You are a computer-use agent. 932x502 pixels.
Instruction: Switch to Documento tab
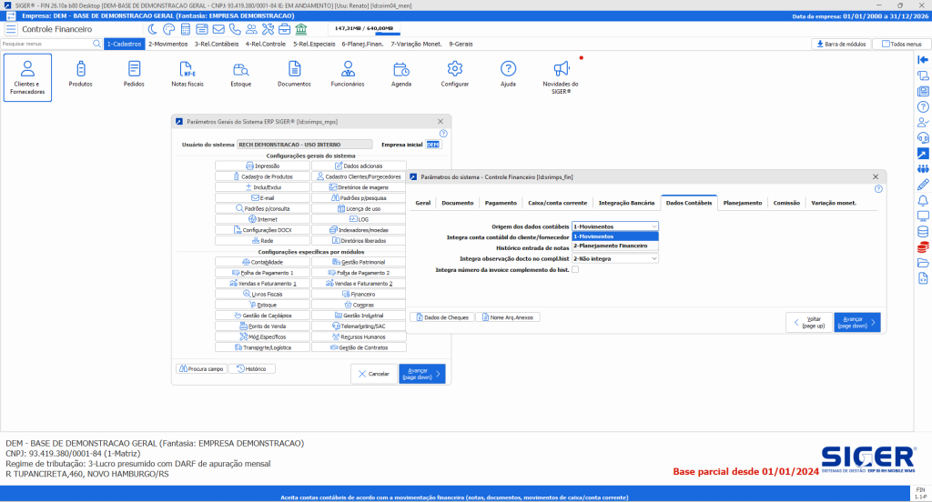click(458, 203)
